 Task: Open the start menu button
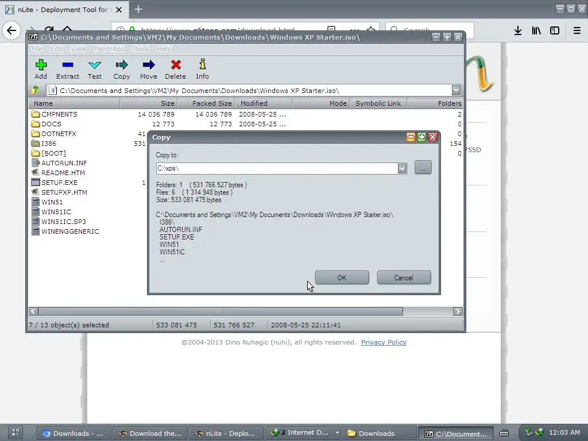(16, 433)
